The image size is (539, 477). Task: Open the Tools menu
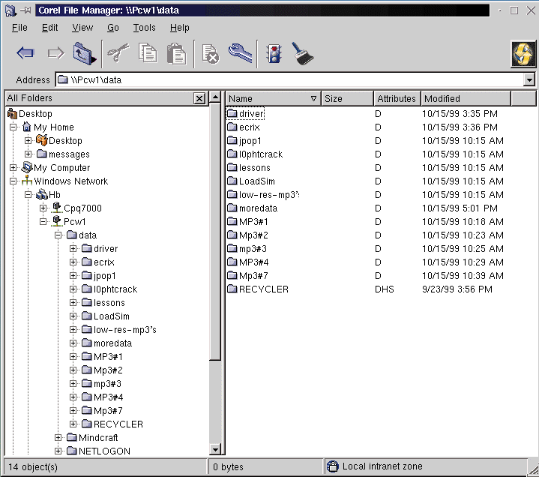coord(144,28)
